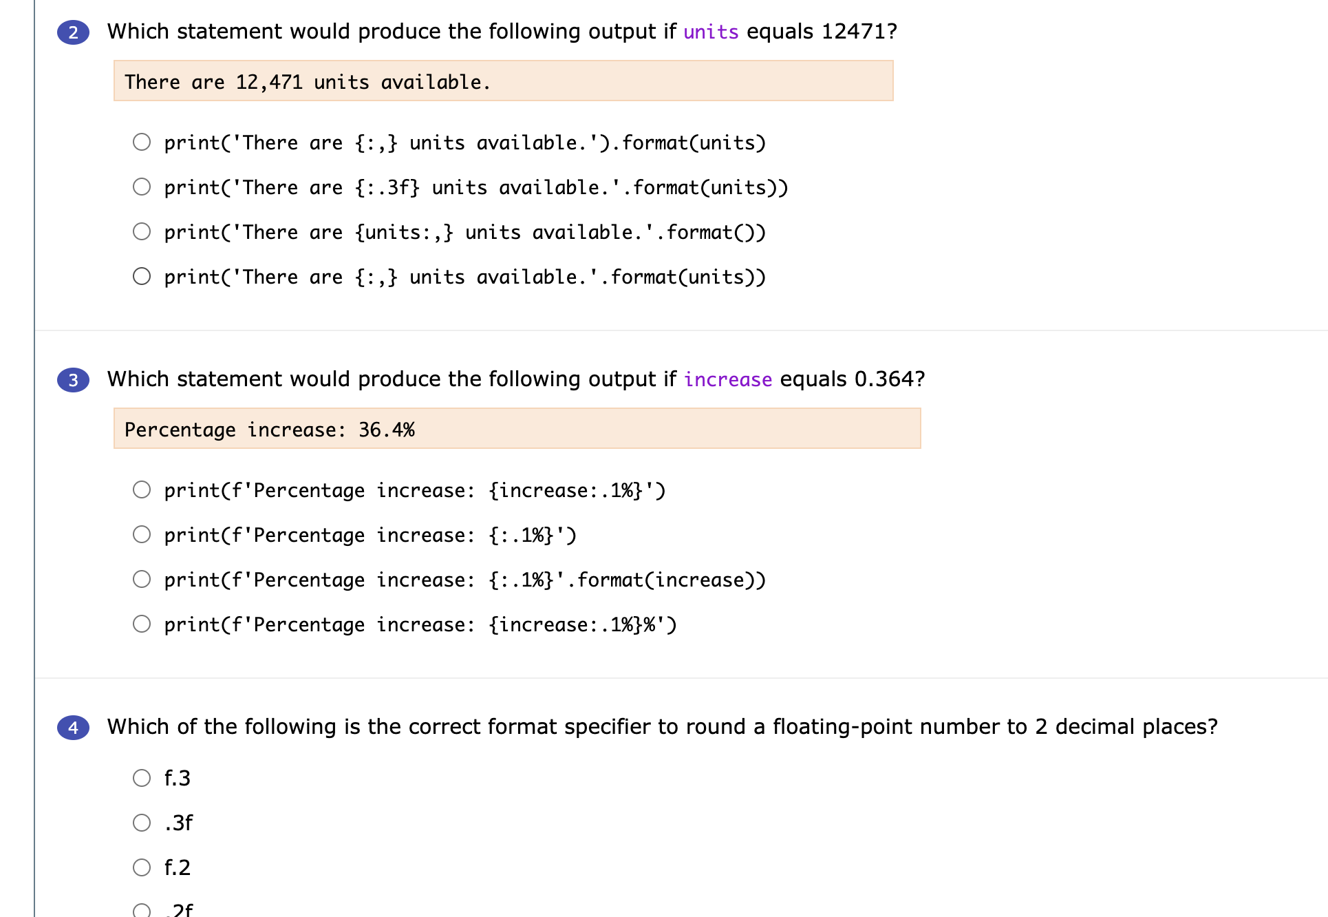The height and width of the screenshot is (917, 1328).
Task: Click the purple 'units' variable in question 2
Action: tap(710, 32)
